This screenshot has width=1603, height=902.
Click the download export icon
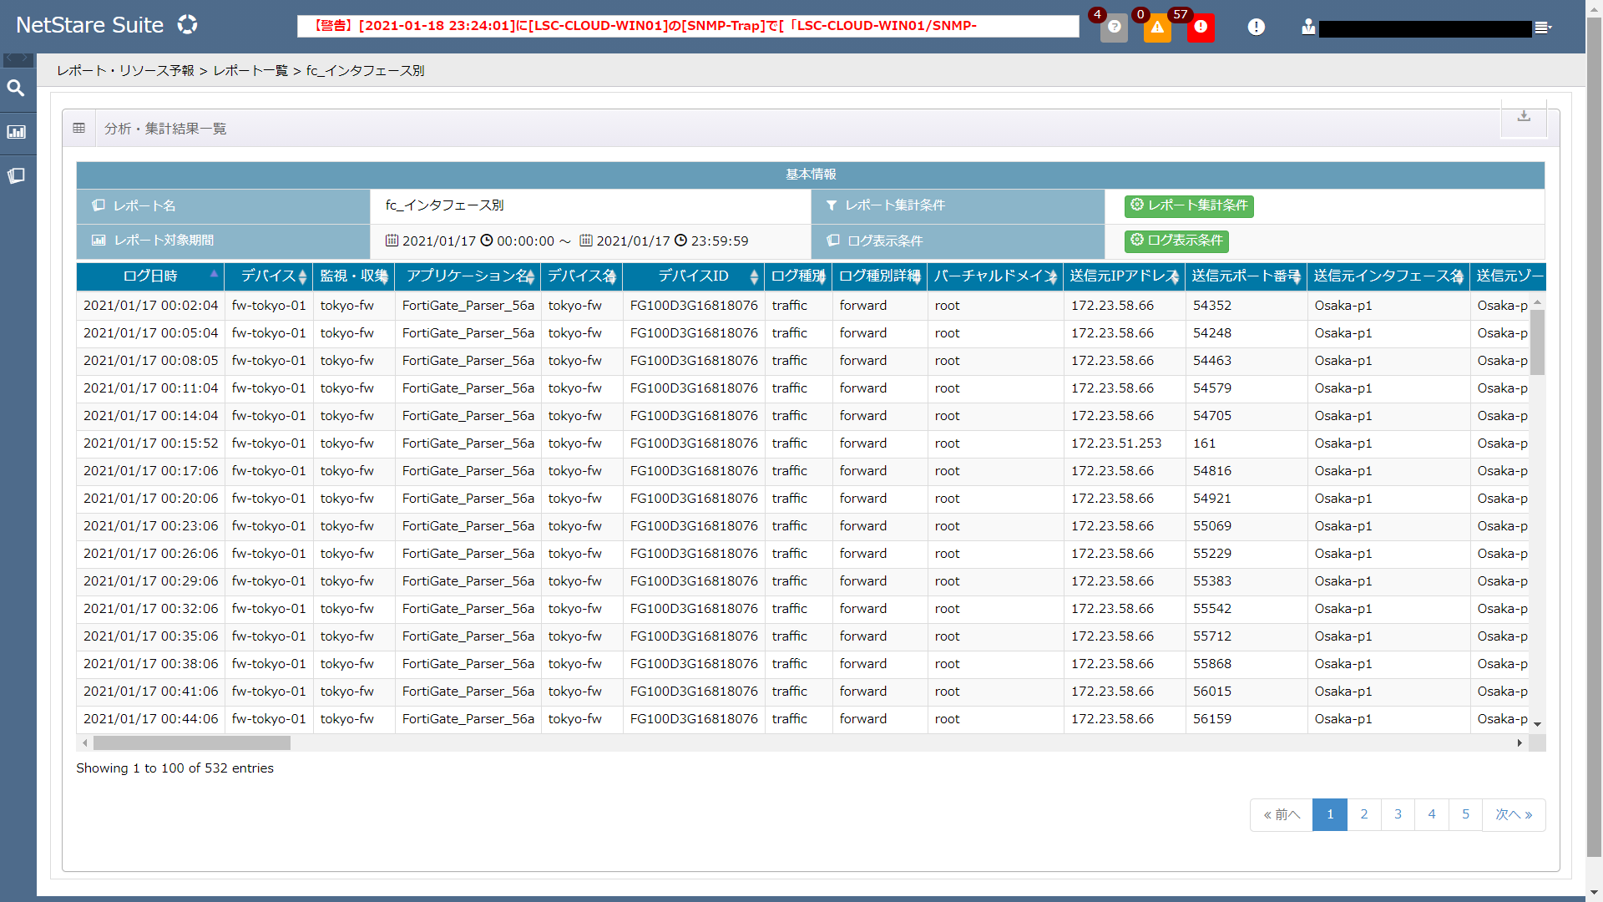pos(1524,116)
